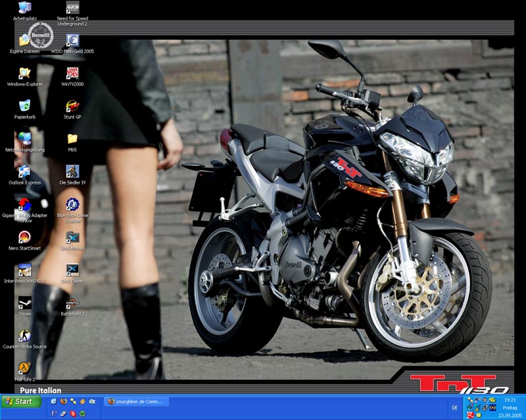The height and width of the screenshot is (420, 526).
Task: Click the 23.09.2005 date in the tray
Action: tap(510, 415)
